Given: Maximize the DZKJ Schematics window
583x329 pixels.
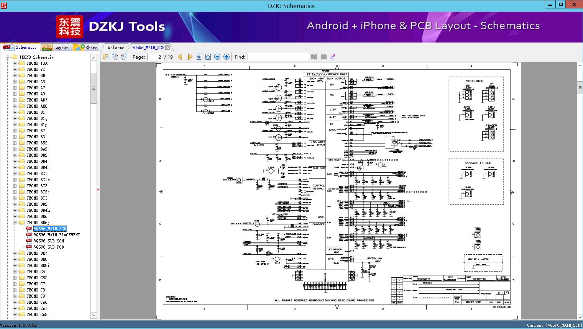Looking at the screenshot, I should [561, 5].
